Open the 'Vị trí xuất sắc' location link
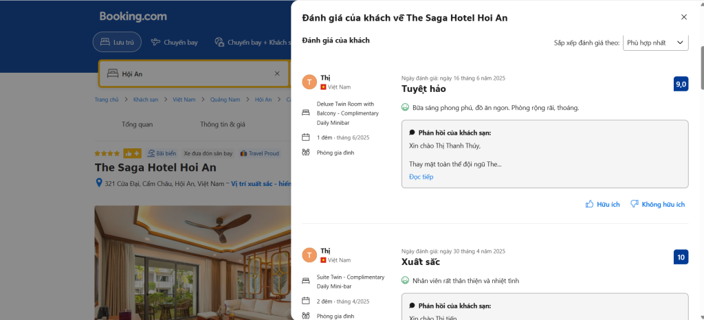This screenshot has height=320, width=704. pyautogui.click(x=261, y=184)
